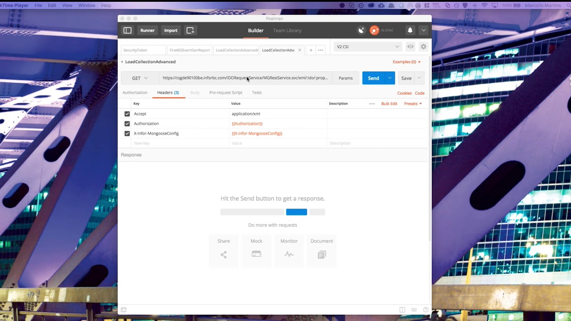Uncheck the Authorization header checkbox
This screenshot has width=571, height=321.
pyautogui.click(x=127, y=123)
